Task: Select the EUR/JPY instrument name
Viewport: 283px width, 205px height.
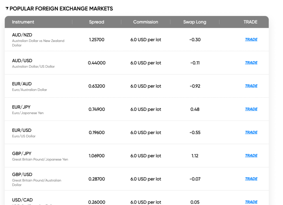Action: coord(21,107)
